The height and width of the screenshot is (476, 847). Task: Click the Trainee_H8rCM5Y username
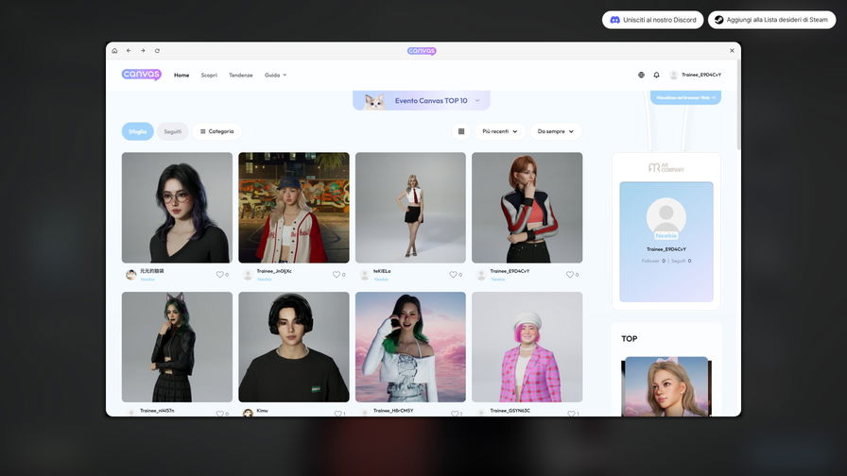393,411
